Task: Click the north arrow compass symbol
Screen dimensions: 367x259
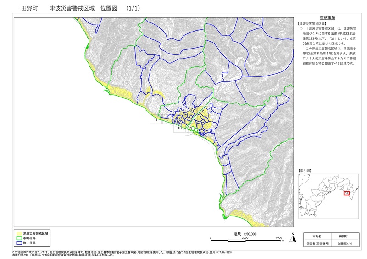Action: tap(292, 237)
